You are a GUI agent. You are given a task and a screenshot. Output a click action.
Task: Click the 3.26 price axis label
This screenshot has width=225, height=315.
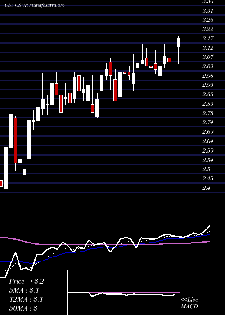tap(208, 20)
